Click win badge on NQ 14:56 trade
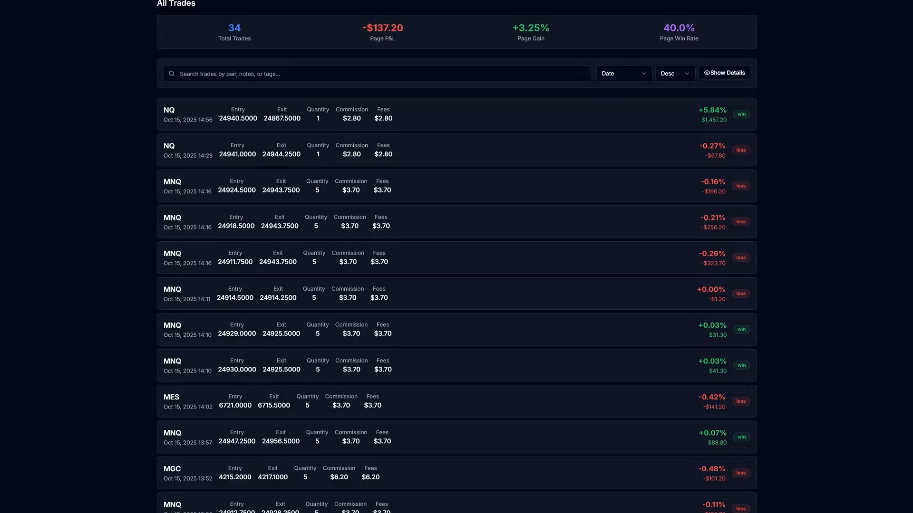This screenshot has width=913, height=513. pyautogui.click(x=741, y=114)
